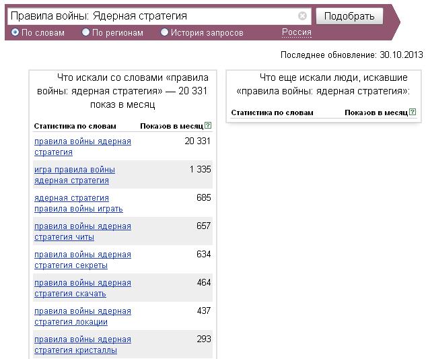Clear the search field with the X icon
The width and height of the screenshot is (428, 359).
(302, 16)
